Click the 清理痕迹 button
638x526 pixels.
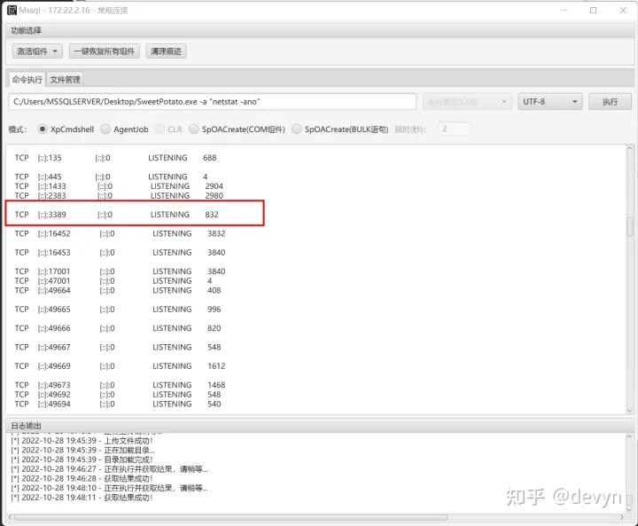click(x=166, y=51)
